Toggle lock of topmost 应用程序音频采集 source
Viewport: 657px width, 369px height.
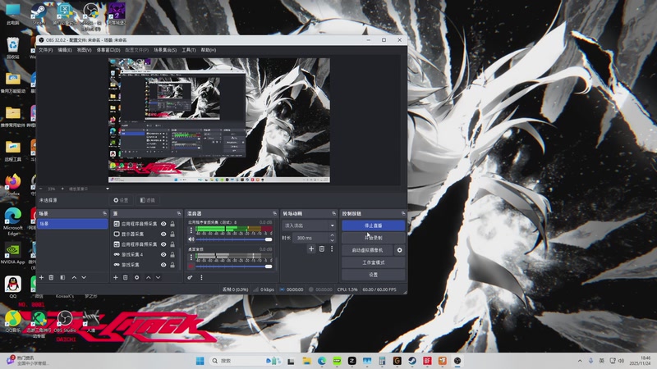pos(172,224)
